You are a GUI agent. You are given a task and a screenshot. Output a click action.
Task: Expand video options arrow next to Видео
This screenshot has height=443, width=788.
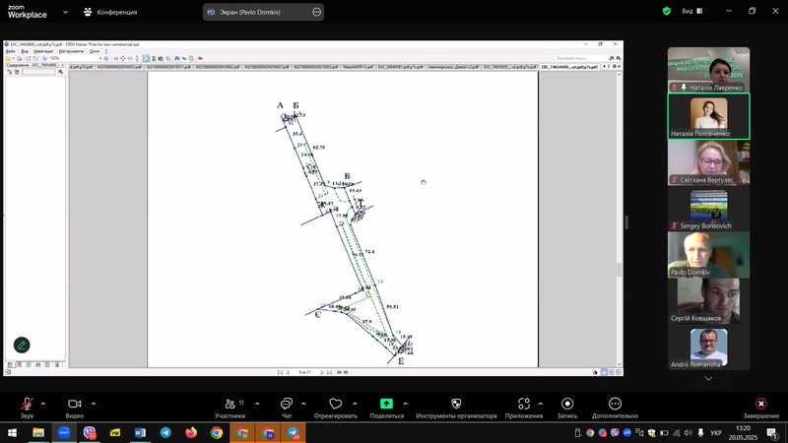click(94, 404)
